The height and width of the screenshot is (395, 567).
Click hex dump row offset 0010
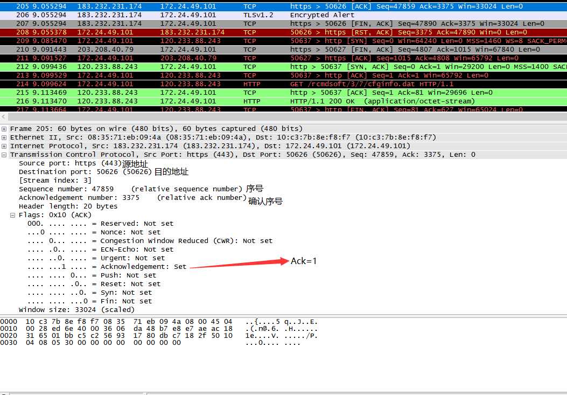pyautogui.click(x=159, y=329)
